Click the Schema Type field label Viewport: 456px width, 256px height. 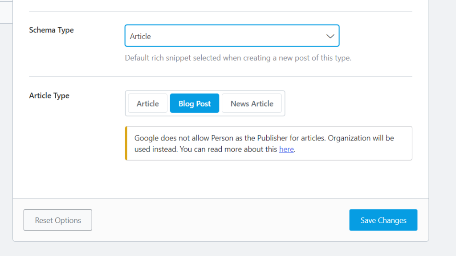tap(51, 30)
